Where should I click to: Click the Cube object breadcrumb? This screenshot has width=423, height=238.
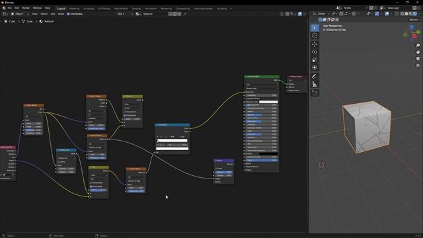pyautogui.click(x=10, y=21)
